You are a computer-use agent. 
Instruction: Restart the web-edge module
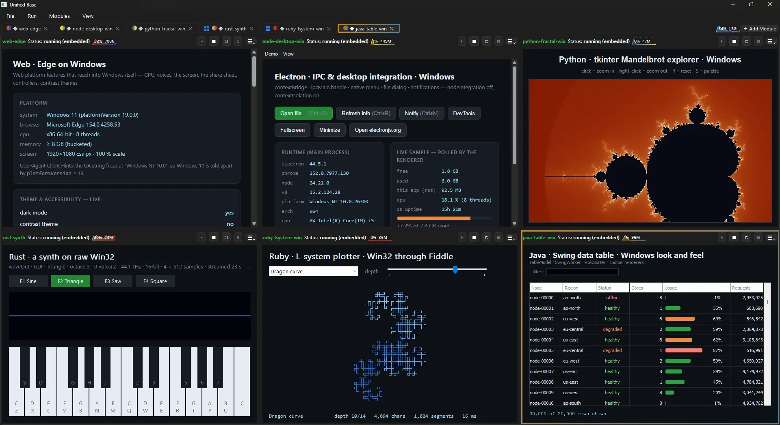coord(226,41)
